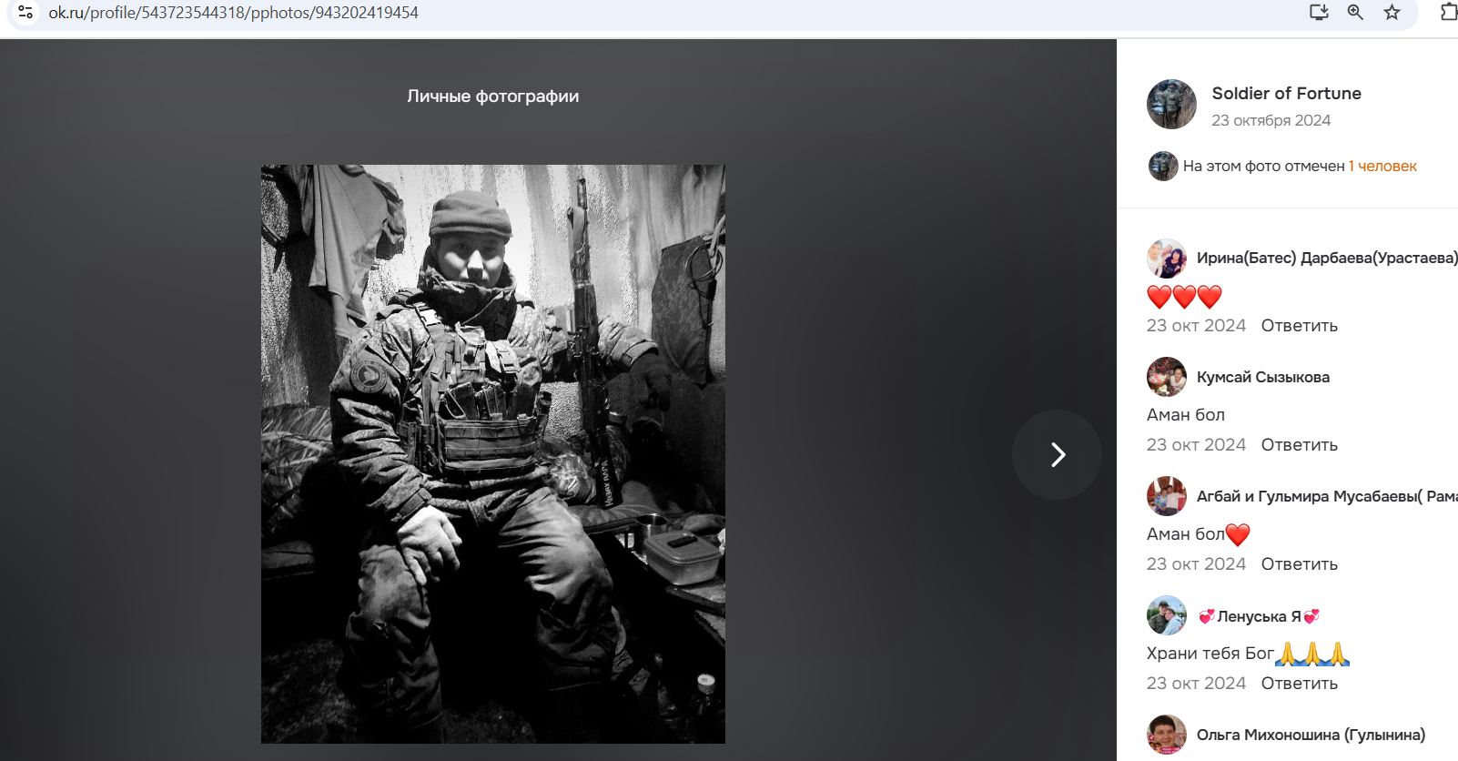Click the small tagged-person avatar
Viewport: 1458px width, 761px height.
pos(1163,166)
